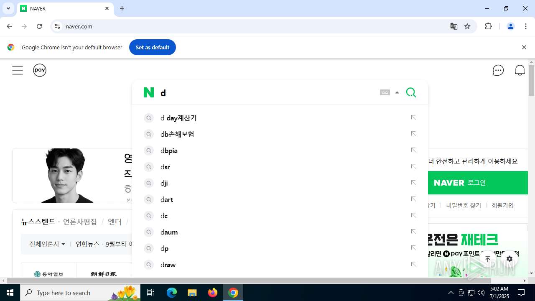This screenshot has width=535, height=301.
Task: Click the scroll-to-top arrow button
Action: point(488,259)
